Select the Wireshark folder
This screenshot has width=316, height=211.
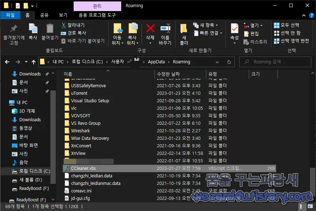[x=169, y=131]
